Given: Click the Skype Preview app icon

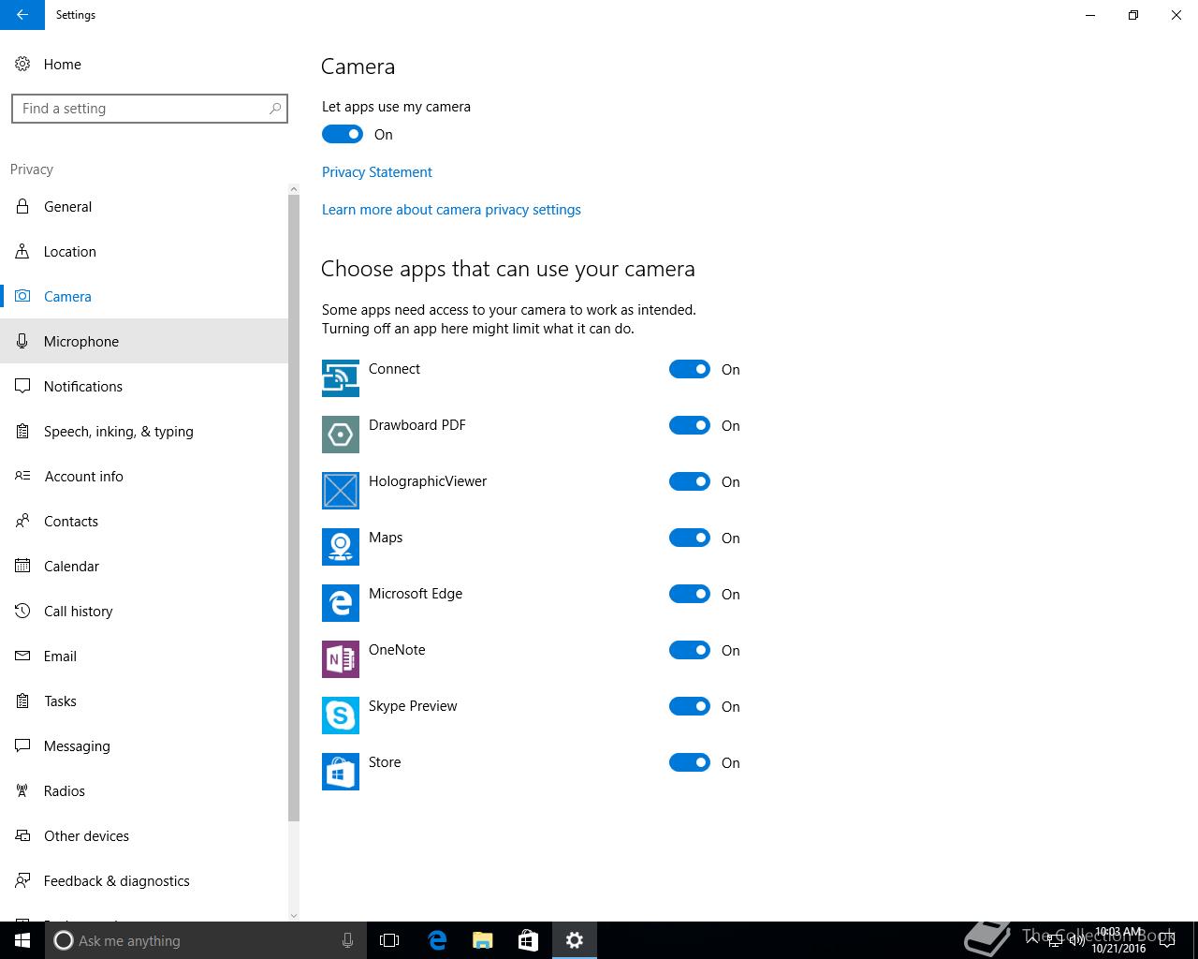Looking at the screenshot, I should [341, 716].
